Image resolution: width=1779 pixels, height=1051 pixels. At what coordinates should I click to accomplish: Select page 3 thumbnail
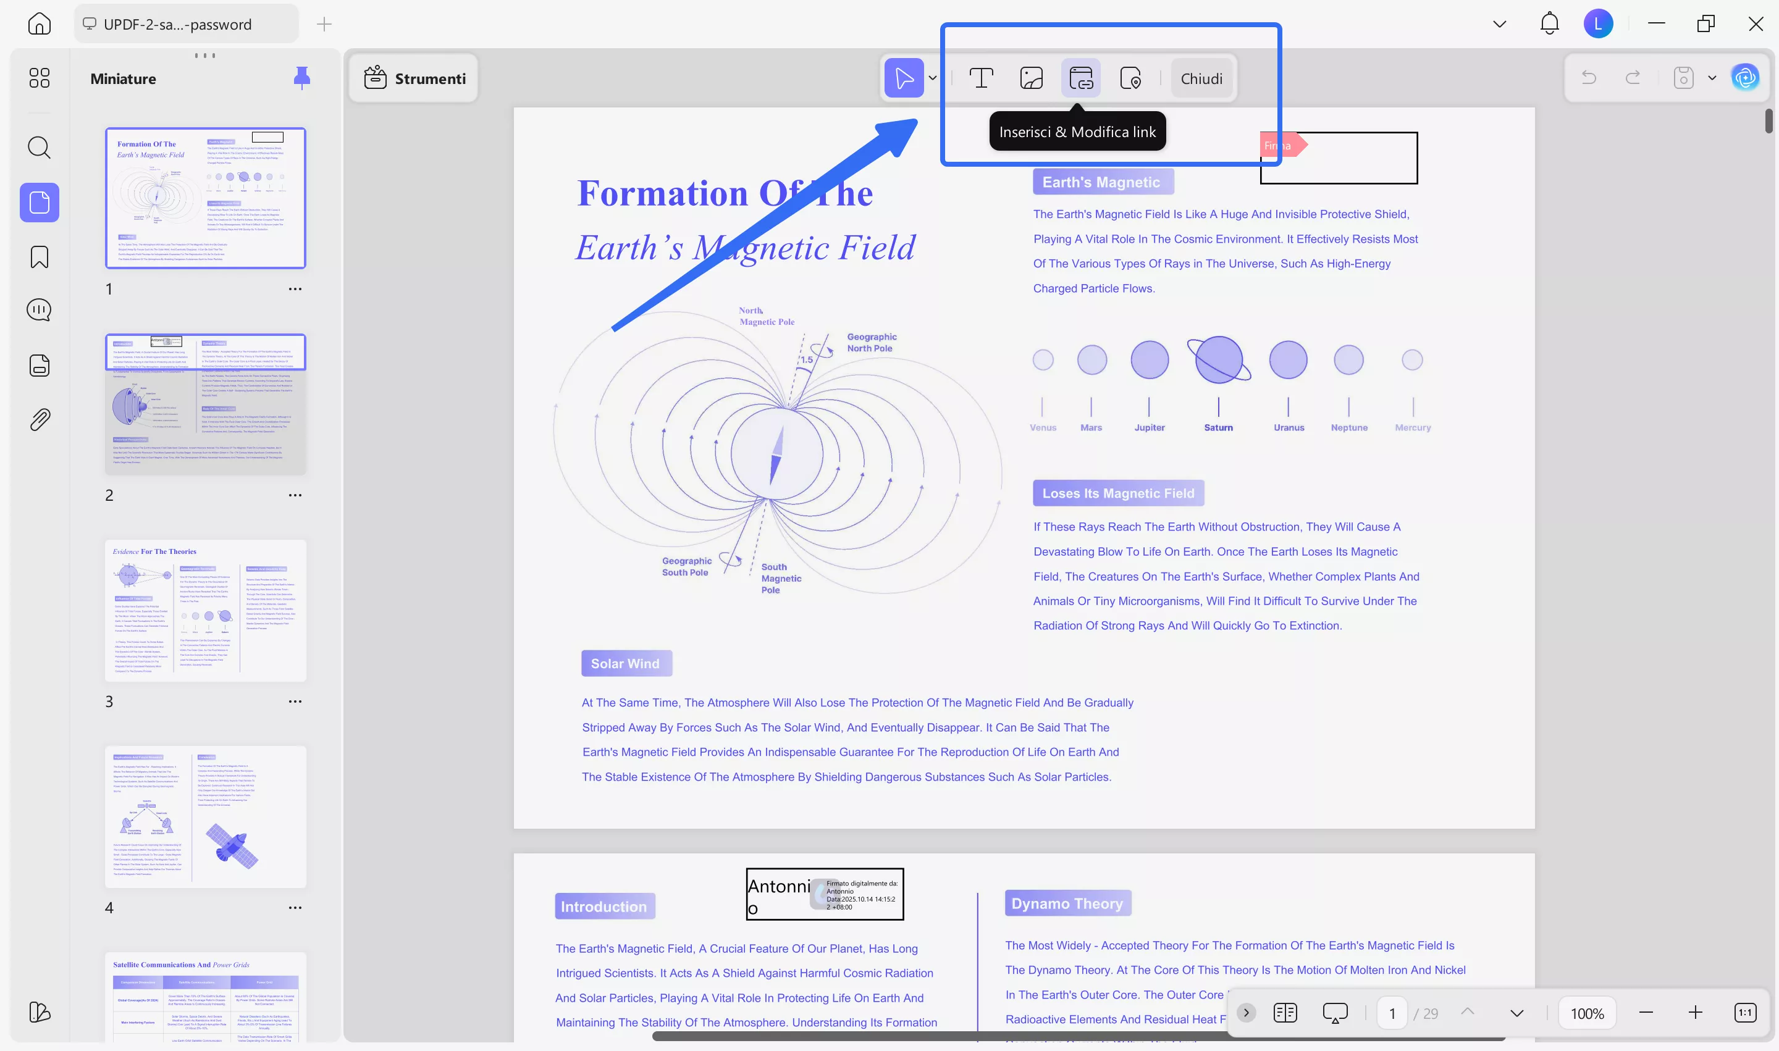[x=206, y=611]
